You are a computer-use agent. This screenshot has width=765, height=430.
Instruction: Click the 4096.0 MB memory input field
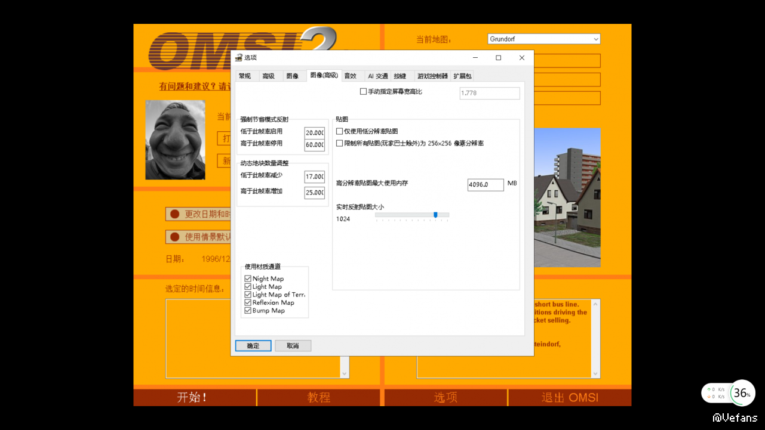pos(485,185)
